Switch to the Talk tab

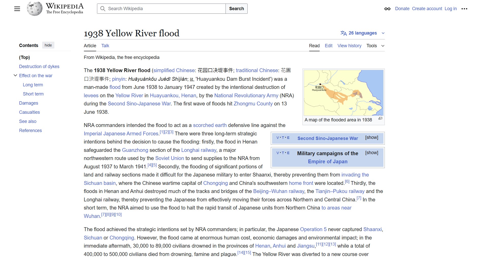click(105, 46)
